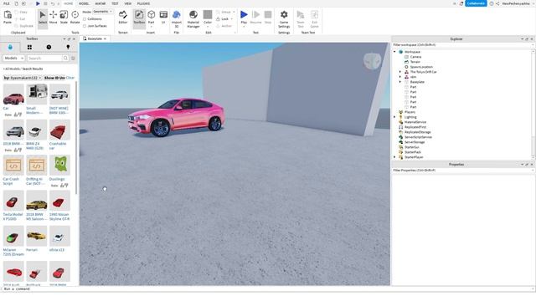
Task: Switch to the MODEL ribbon tab
Action: click(x=84, y=3)
